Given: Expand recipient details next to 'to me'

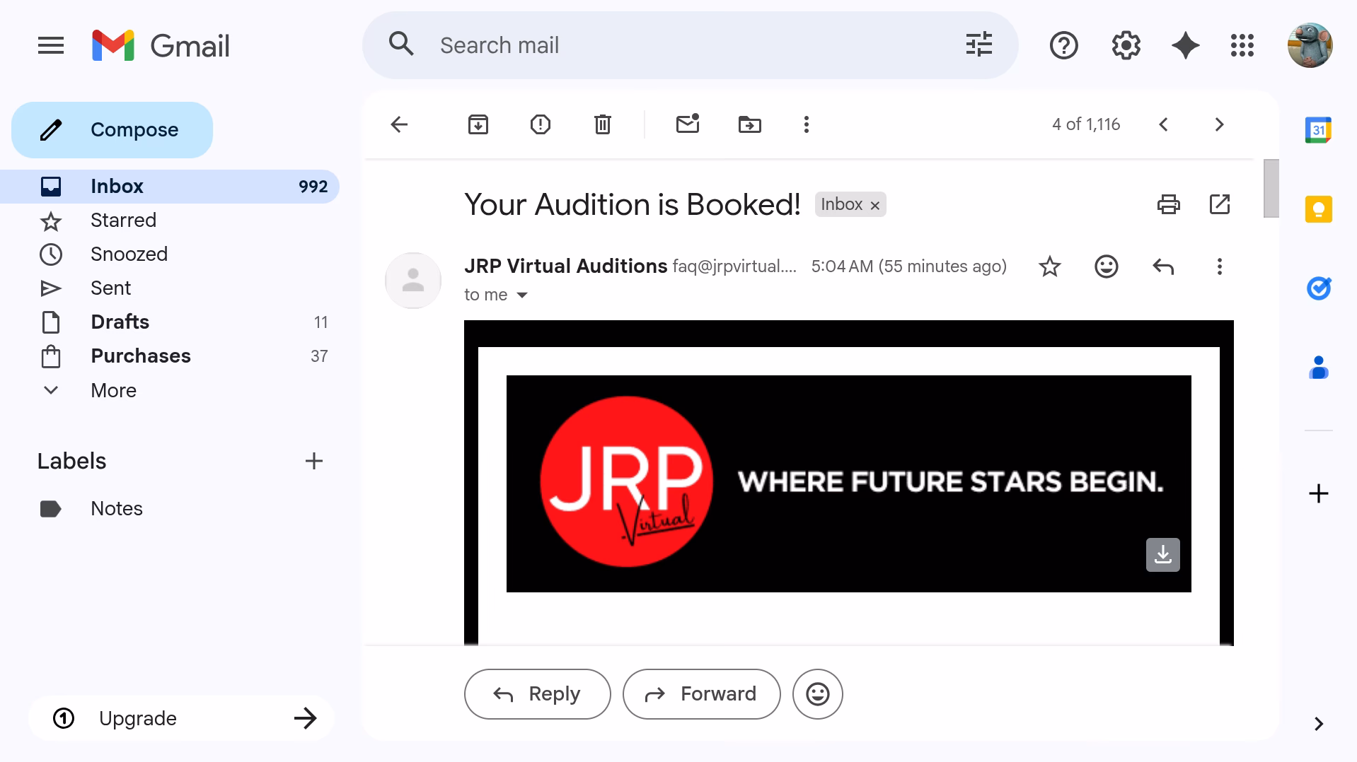Looking at the screenshot, I should click(x=522, y=295).
